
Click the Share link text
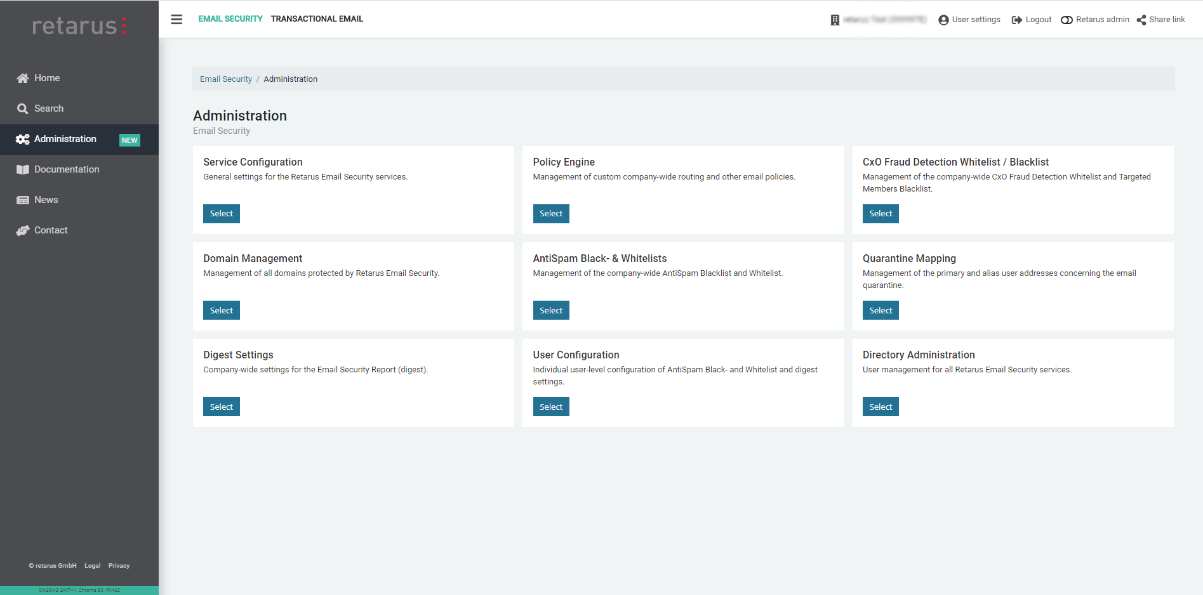1167,20
